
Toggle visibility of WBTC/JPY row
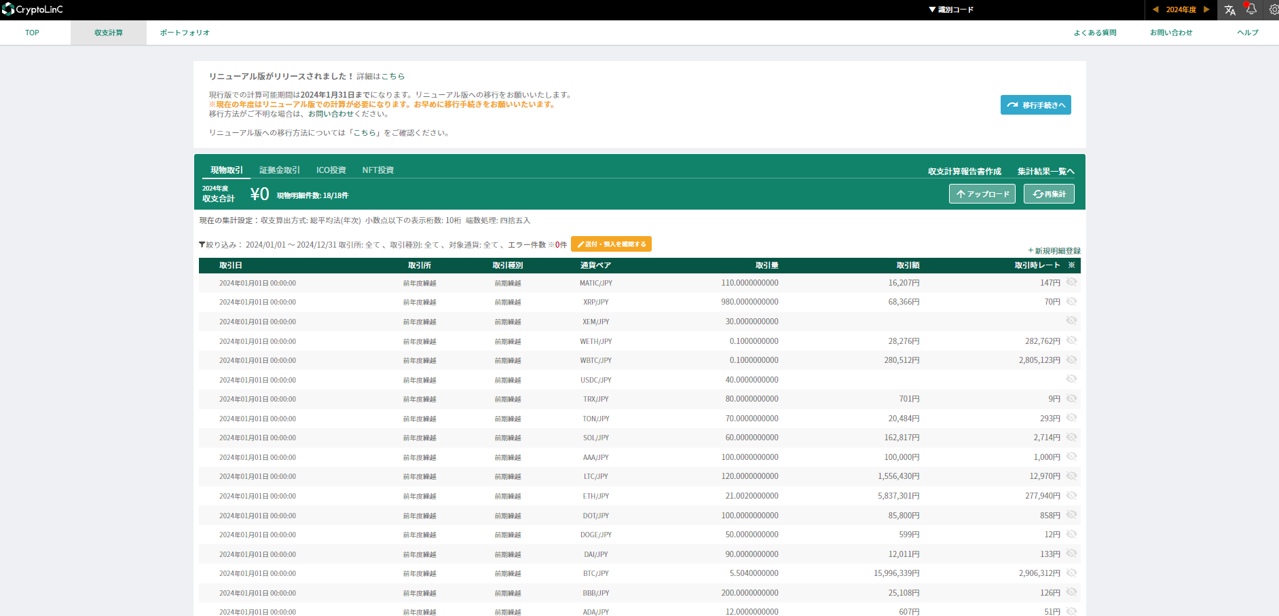click(x=1071, y=360)
